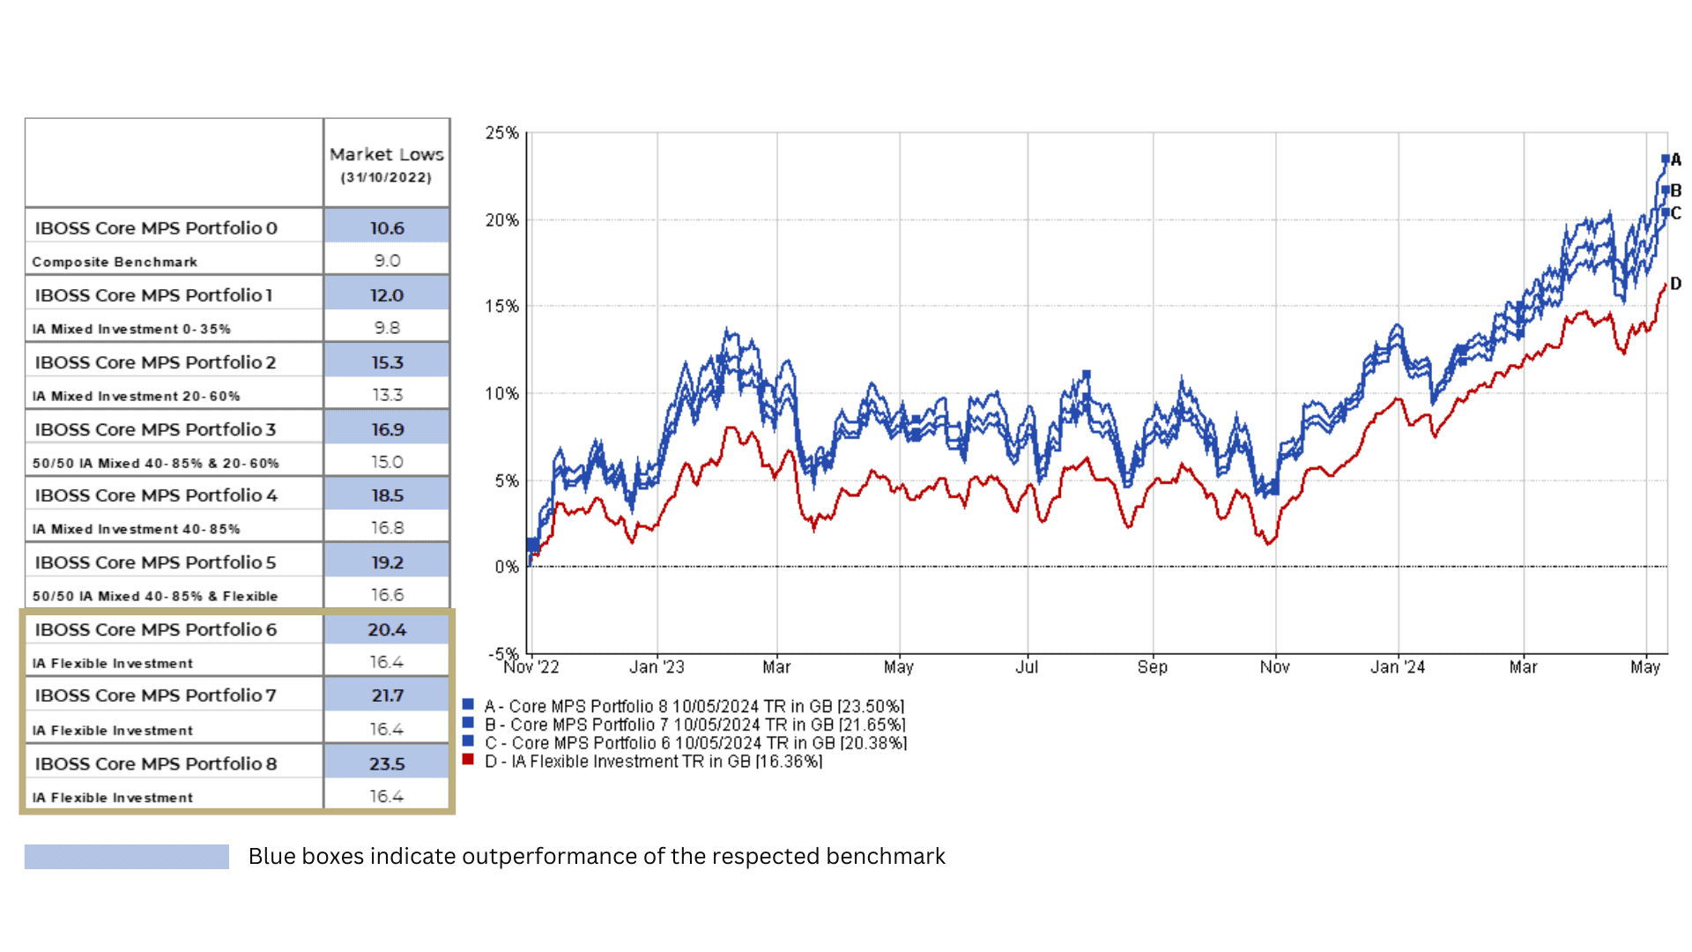Click the 25% label on the vertical axis
Image resolution: width=1692 pixels, height=952 pixels.
[x=502, y=133]
